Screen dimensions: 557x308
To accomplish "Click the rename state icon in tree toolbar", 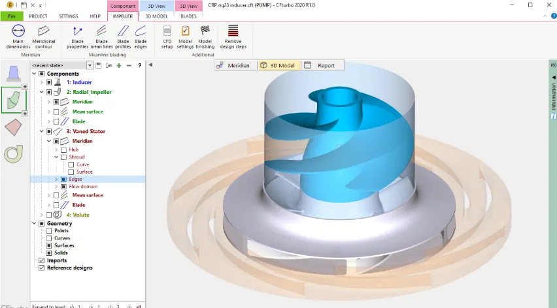I will (x=109, y=65).
